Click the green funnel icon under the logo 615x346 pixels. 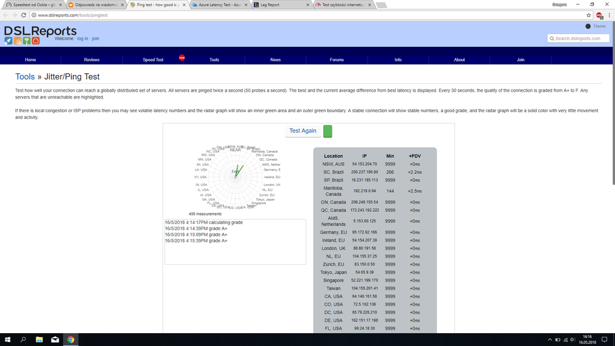coord(26,41)
